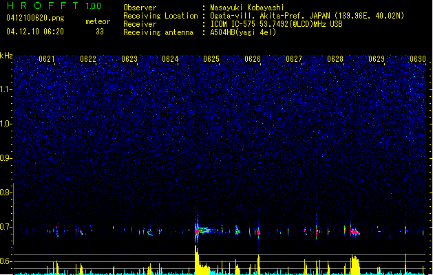Click the 0629 time marker
The height and width of the screenshot is (275, 433).
pos(377,59)
